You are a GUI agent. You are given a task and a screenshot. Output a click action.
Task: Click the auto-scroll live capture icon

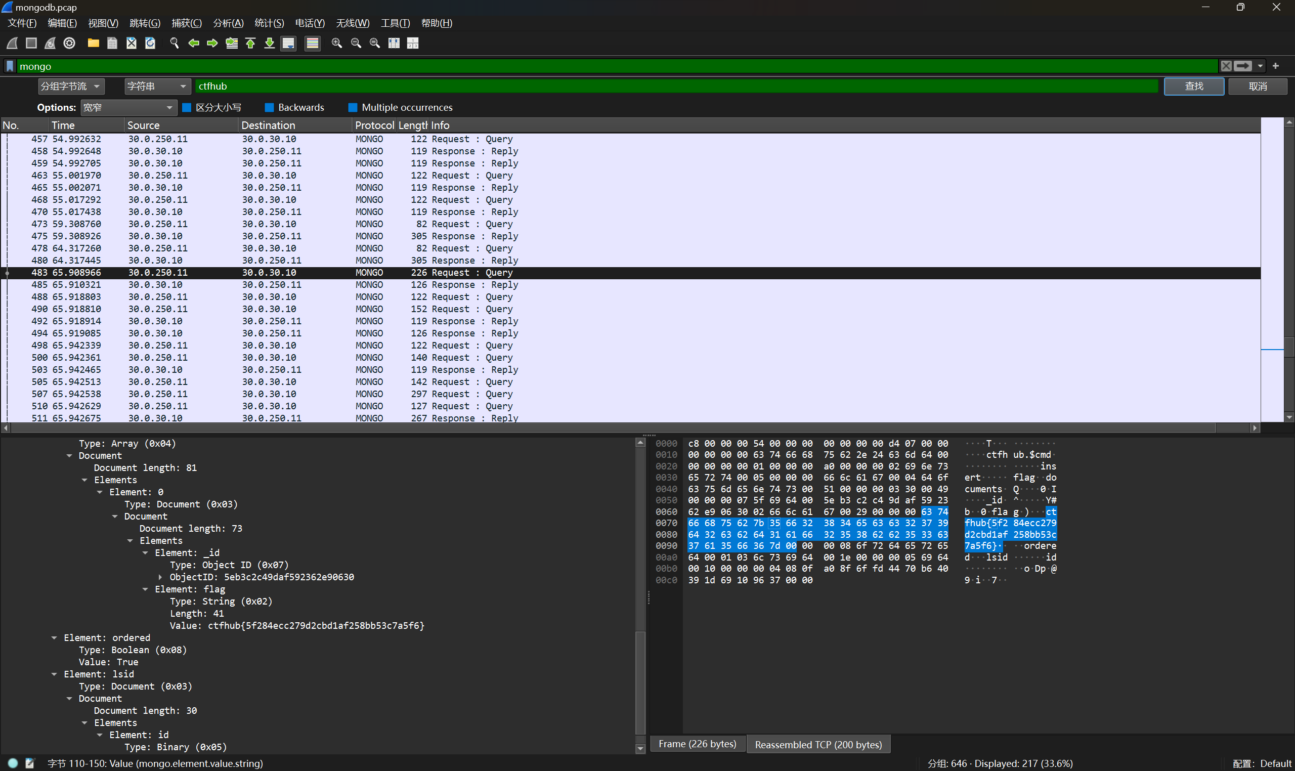click(x=288, y=43)
